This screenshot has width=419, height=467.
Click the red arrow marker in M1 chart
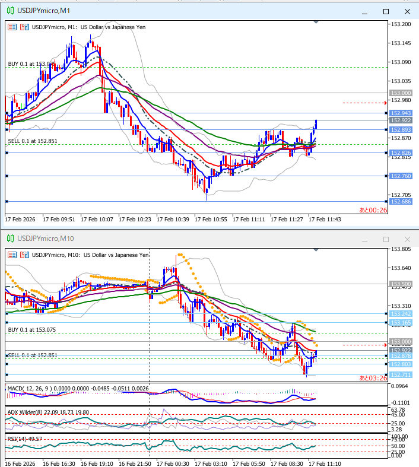386,103
